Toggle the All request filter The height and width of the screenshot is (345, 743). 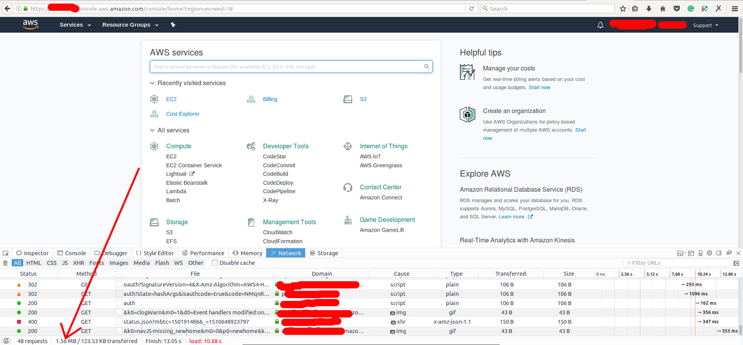point(18,263)
